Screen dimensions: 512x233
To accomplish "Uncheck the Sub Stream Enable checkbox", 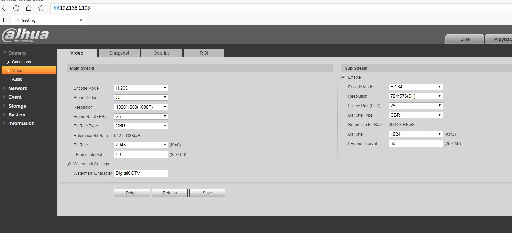I will 343,77.
